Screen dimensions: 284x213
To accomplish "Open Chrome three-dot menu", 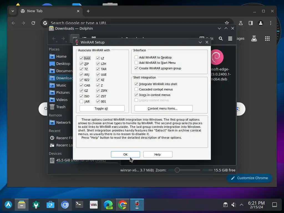I will click(271, 23).
